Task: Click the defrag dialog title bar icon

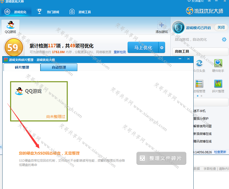Action: pos(6,60)
